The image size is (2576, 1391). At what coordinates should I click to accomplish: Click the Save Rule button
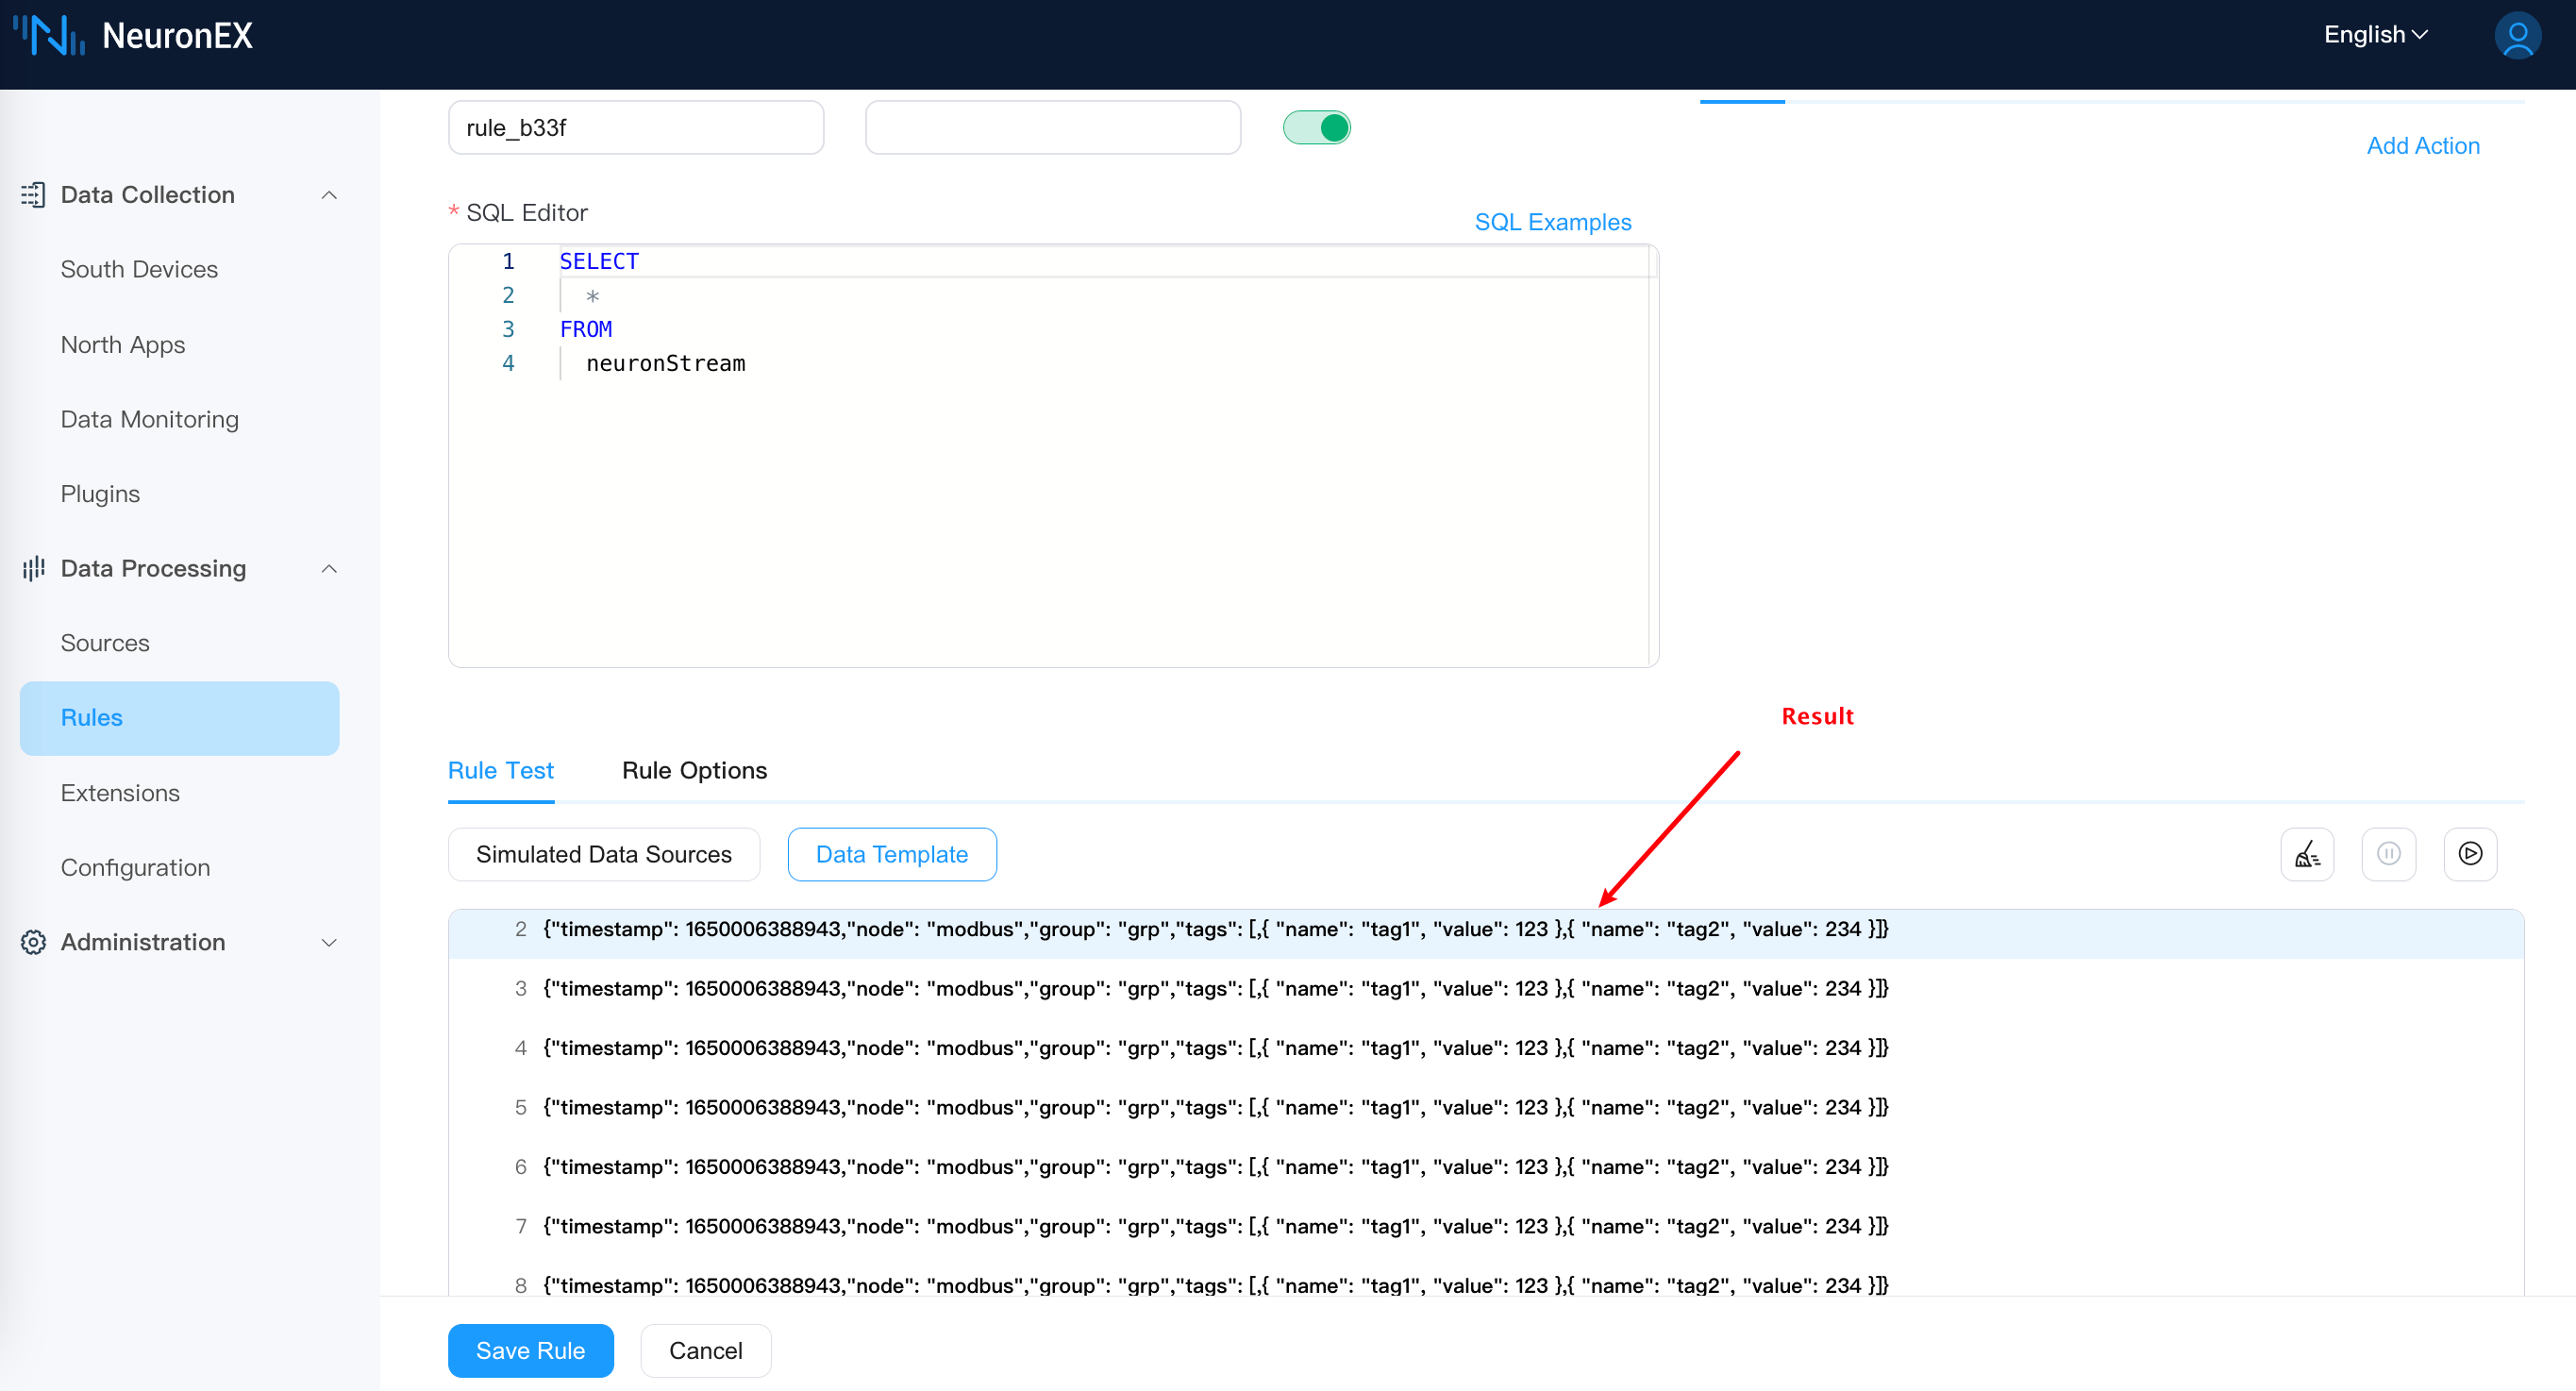tap(530, 1350)
